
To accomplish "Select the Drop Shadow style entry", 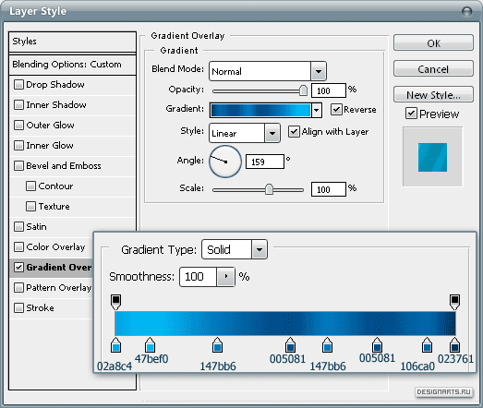I will click(x=72, y=85).
